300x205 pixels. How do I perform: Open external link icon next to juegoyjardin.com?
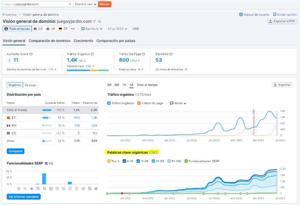click(94, 21)
